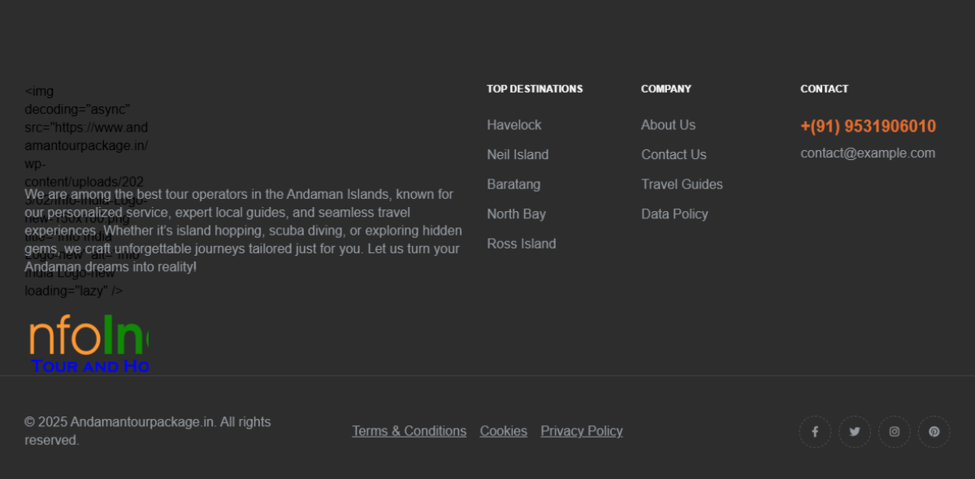Call the +(91) 9531906010 phone number
The height and width of the screenshot is (479, 975).
[x=869, y=127]
